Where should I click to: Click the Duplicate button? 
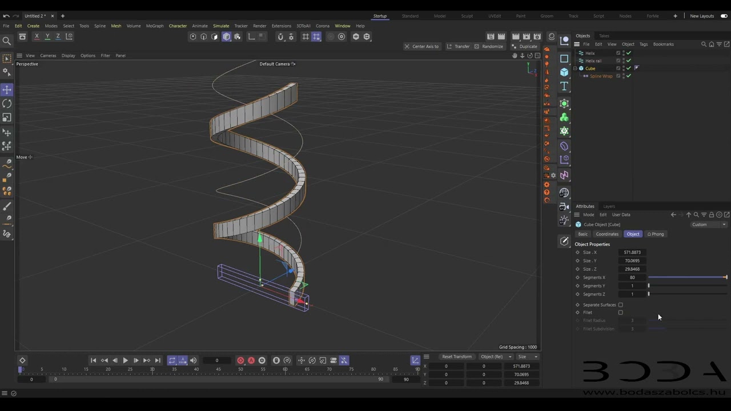[525, 46]
